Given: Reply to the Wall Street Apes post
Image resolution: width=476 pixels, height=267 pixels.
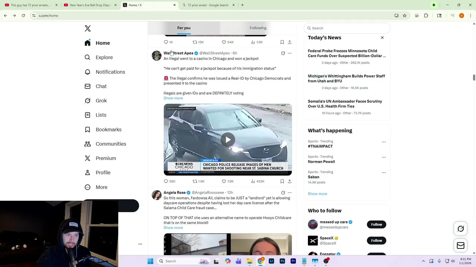Looking at the screenshot, I should pyautogui.click(x=169, y=181).
